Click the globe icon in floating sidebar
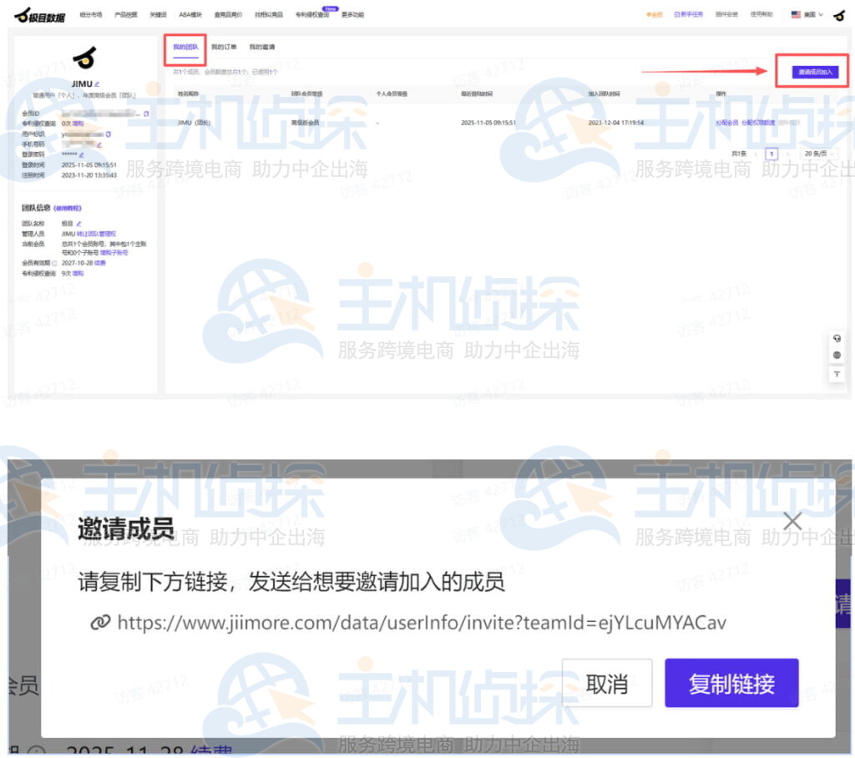The height and width of the screenshot is (758, 855). coord(837,355)
